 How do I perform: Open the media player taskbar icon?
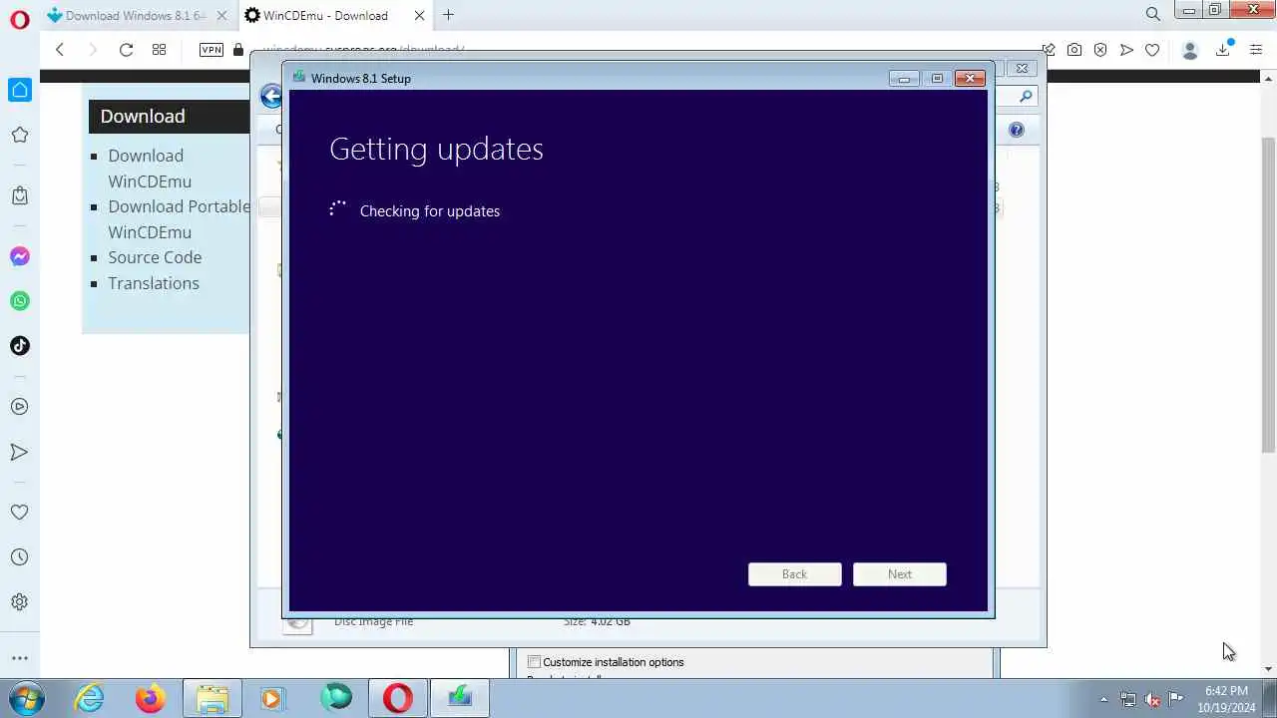point(272,698)
